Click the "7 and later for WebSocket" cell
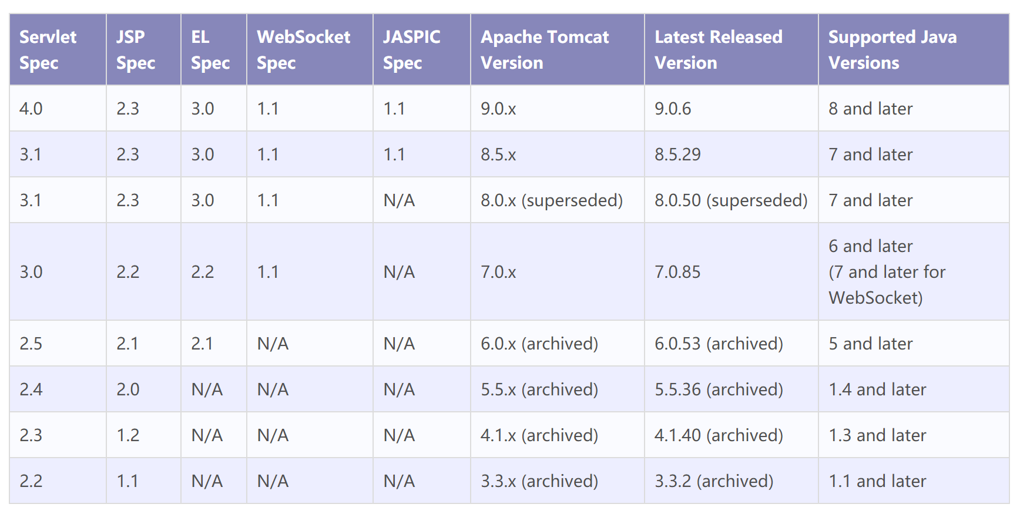 (x=887, y=272)
